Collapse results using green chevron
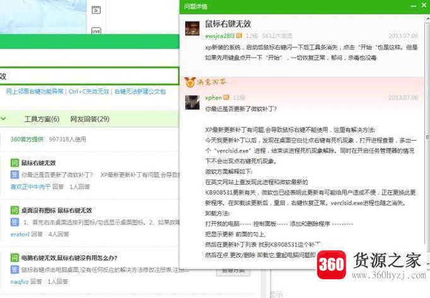The height and width of the screenshot is (298, 430). pos(4,119)
